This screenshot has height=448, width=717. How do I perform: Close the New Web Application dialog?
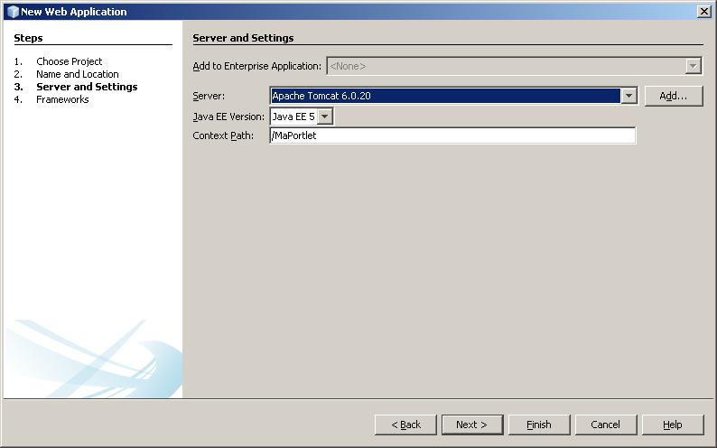(x=703, y=12)
